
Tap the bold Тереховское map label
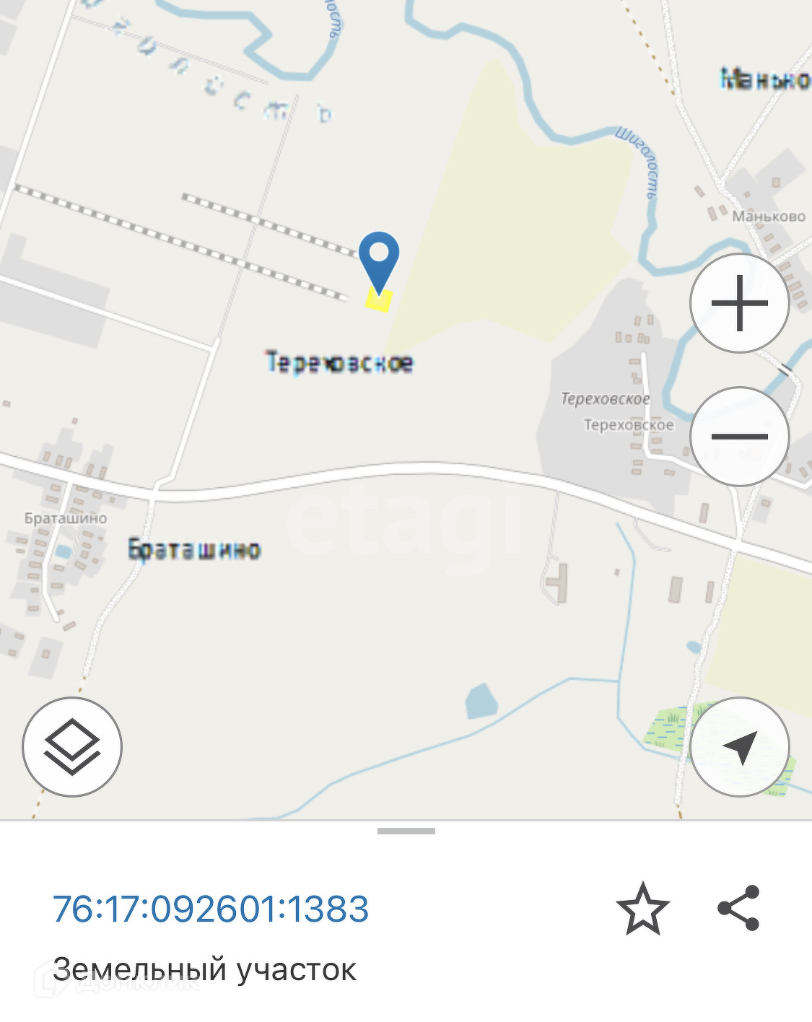tap(339, 362)
